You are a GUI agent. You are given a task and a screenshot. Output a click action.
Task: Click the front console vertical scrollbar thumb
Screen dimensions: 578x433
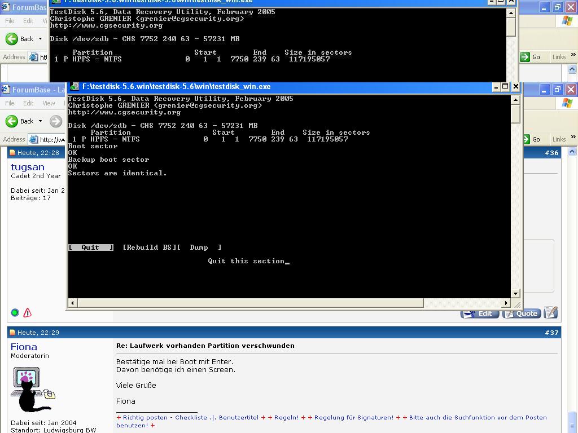tap(516, 114)
